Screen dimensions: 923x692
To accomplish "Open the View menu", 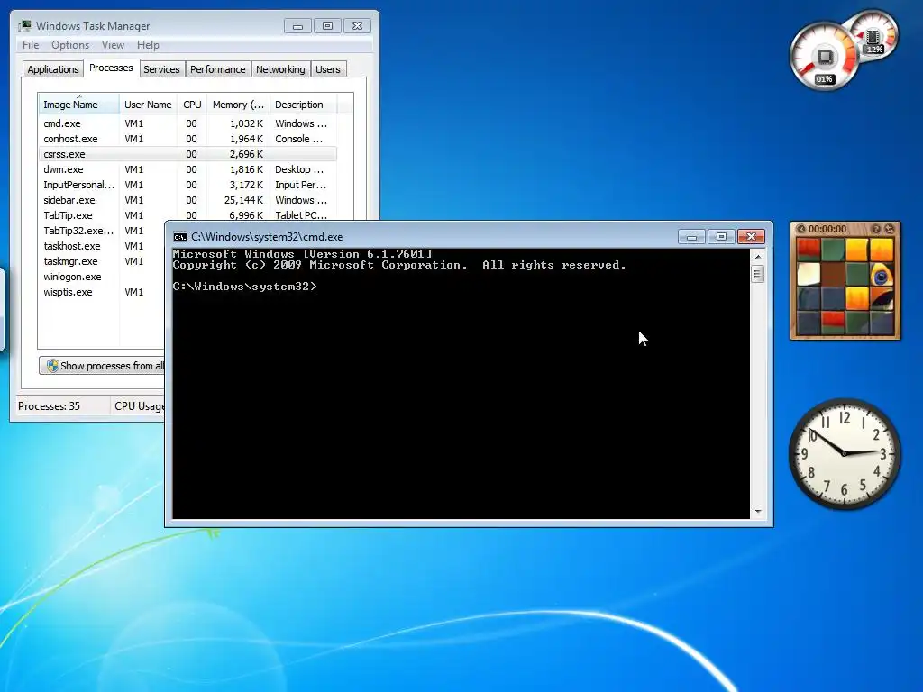I will pos(113,45).
